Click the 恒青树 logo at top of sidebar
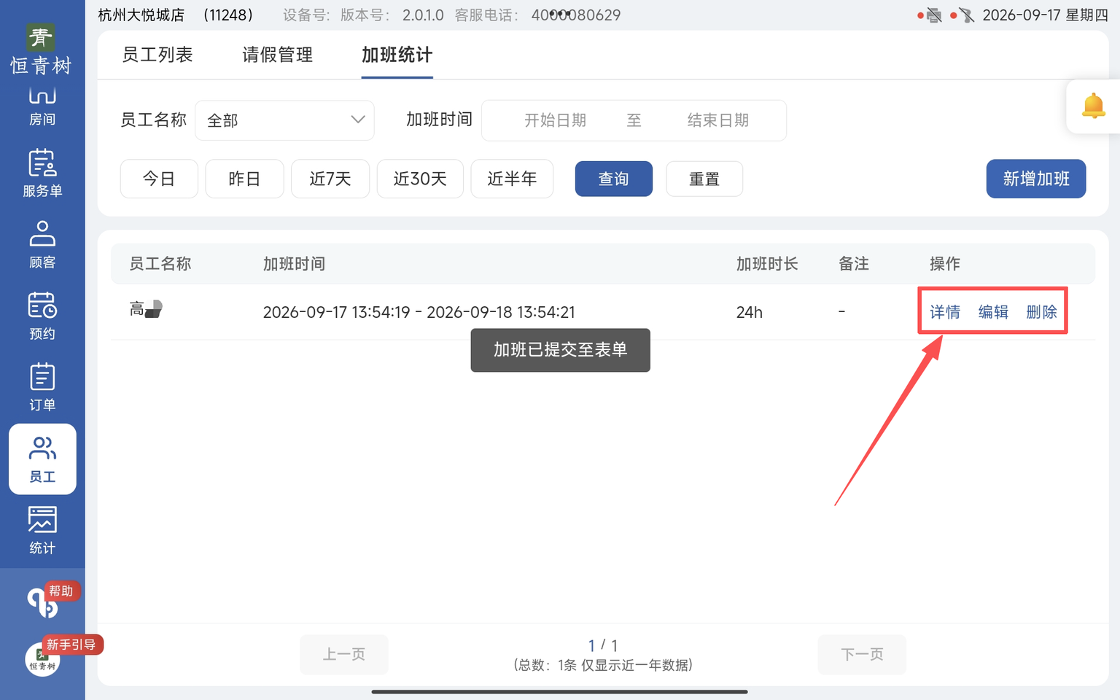Viewport: 1120px width, 700px height. click(41, 50)
